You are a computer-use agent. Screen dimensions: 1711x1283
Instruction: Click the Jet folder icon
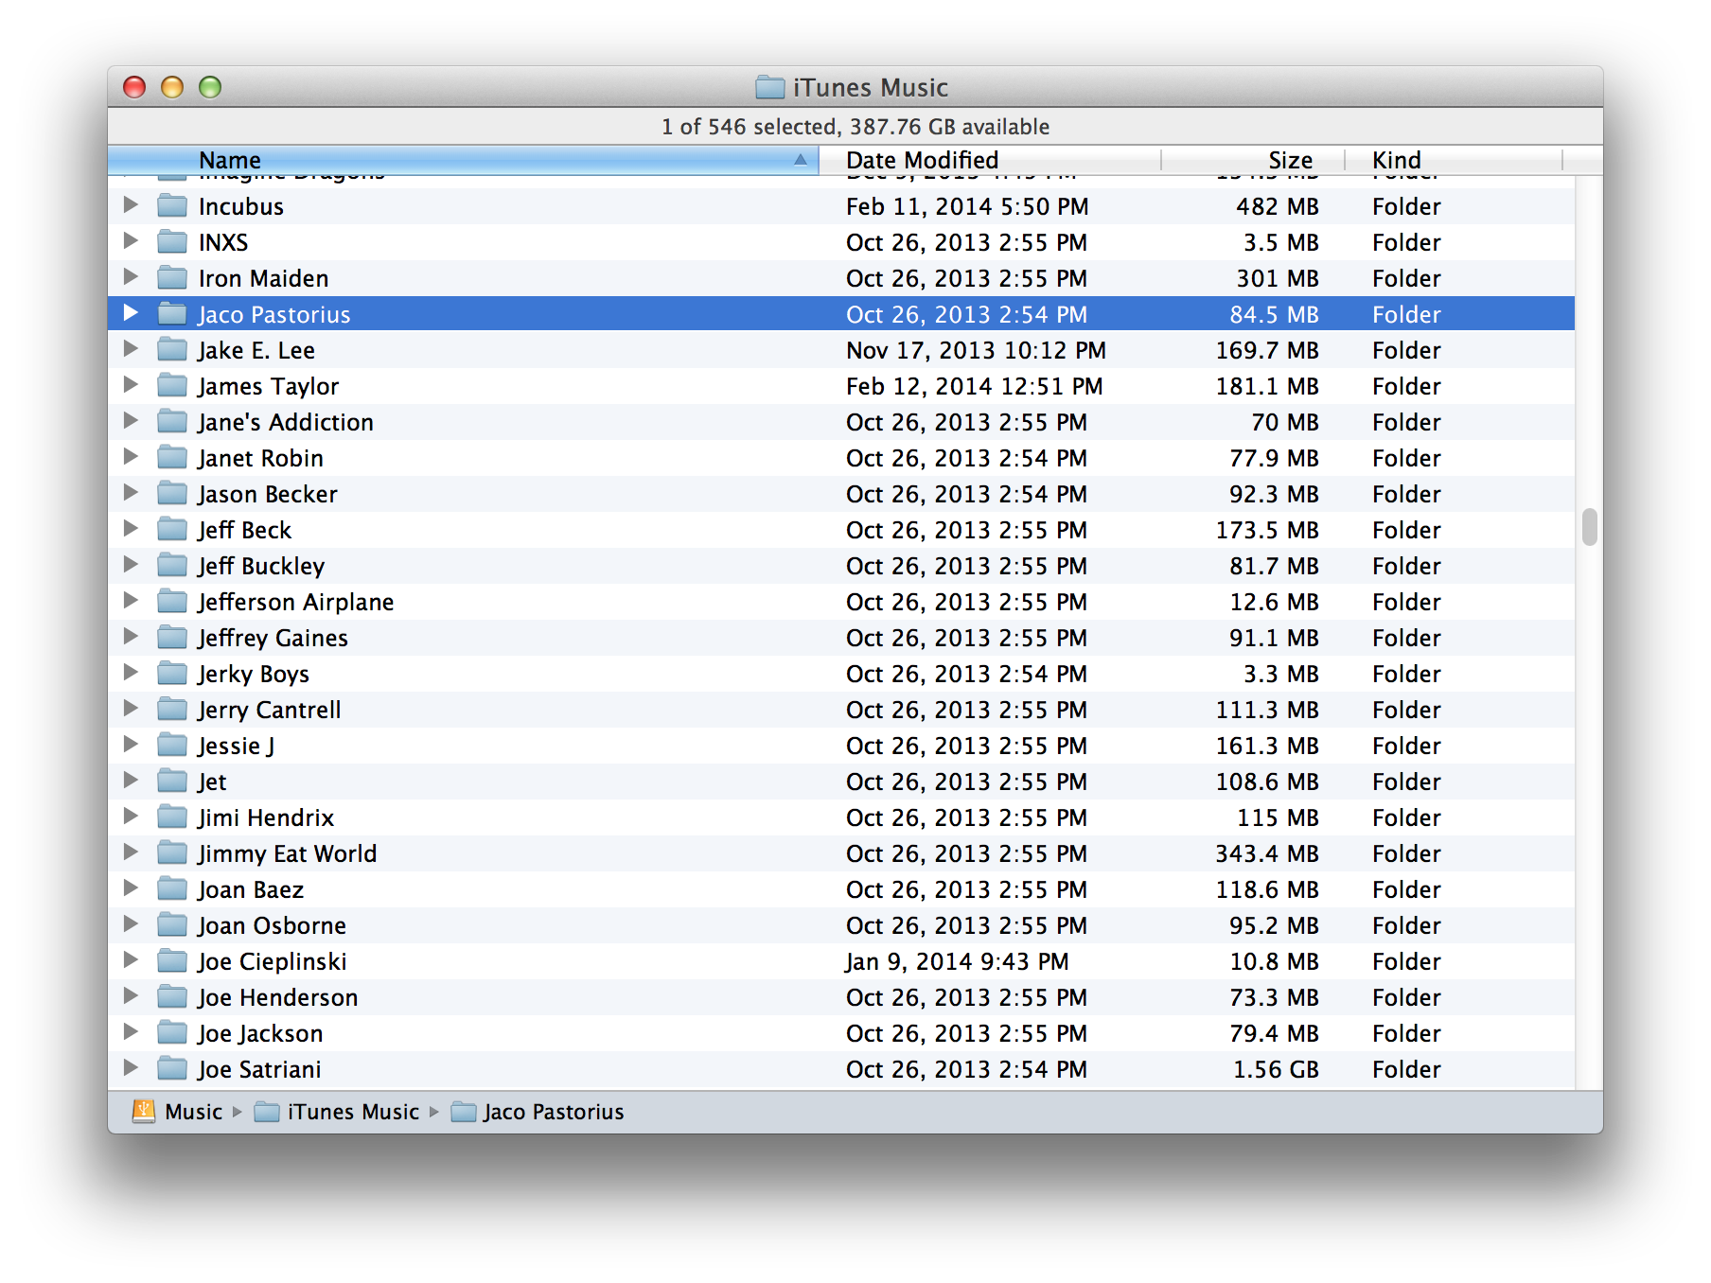(172, 781)
